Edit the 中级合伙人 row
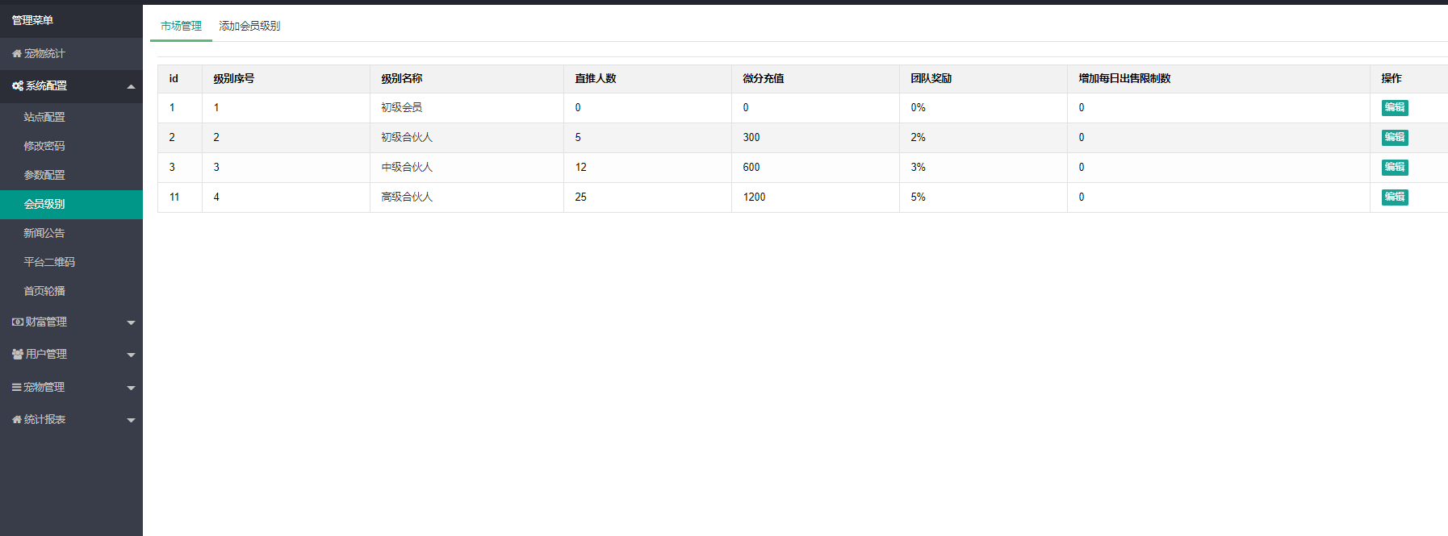Image resolution: width=1448 pixels, height=536 pixels. 1395,168
